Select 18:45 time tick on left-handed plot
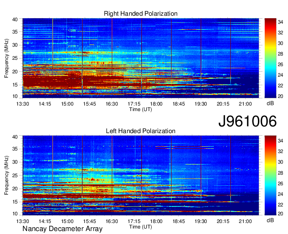The width and height of the screenshot is (288, 234). click(x=179, y=221)
